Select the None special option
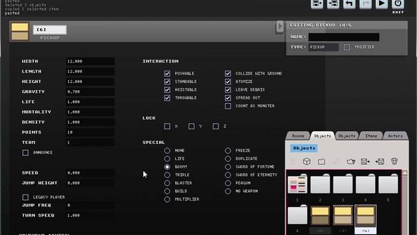417x235 pixels. (167, 151)
